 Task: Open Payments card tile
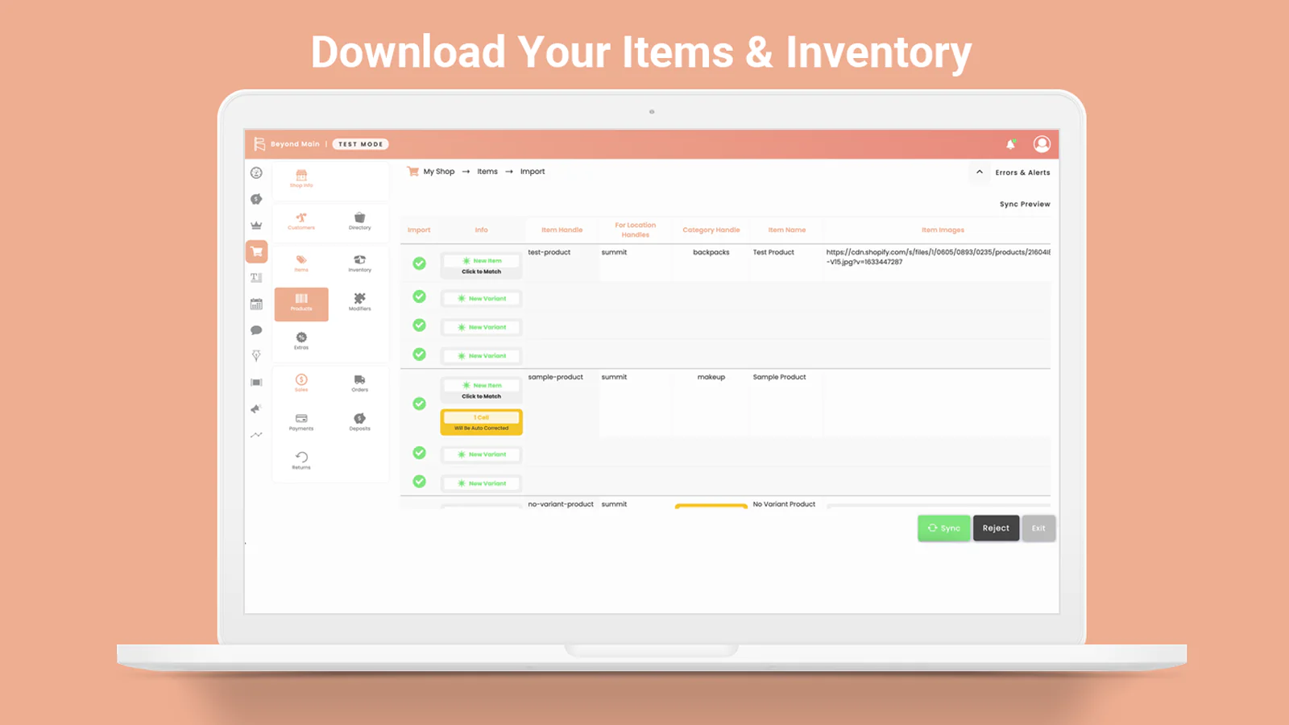coord(301,422)
